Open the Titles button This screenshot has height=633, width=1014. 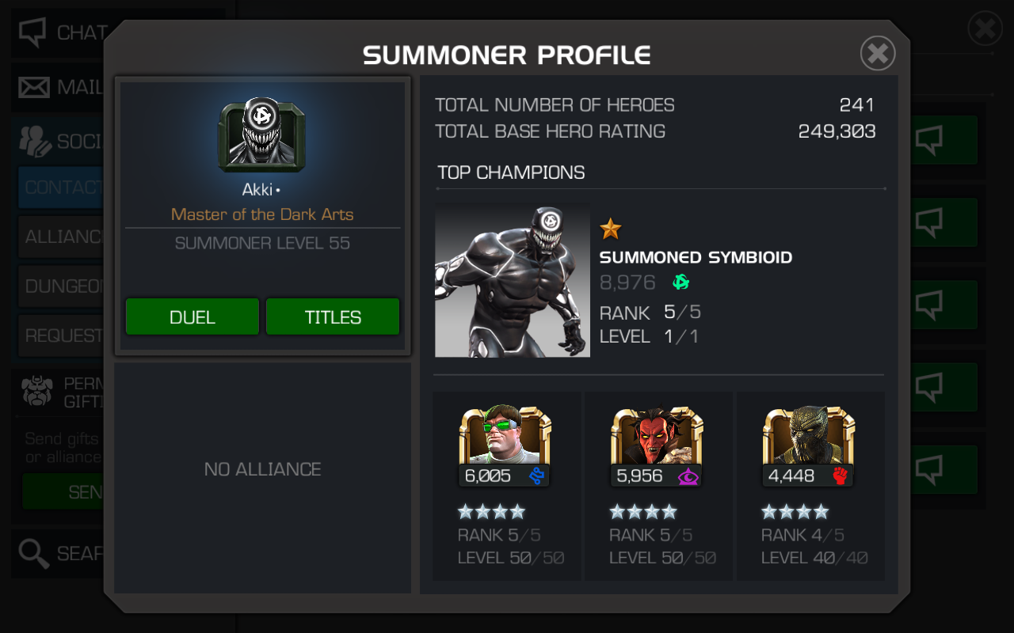point(333,317)
